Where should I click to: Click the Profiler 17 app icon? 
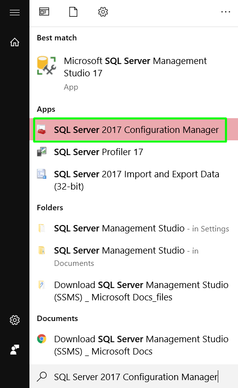[x=42, y=152]
